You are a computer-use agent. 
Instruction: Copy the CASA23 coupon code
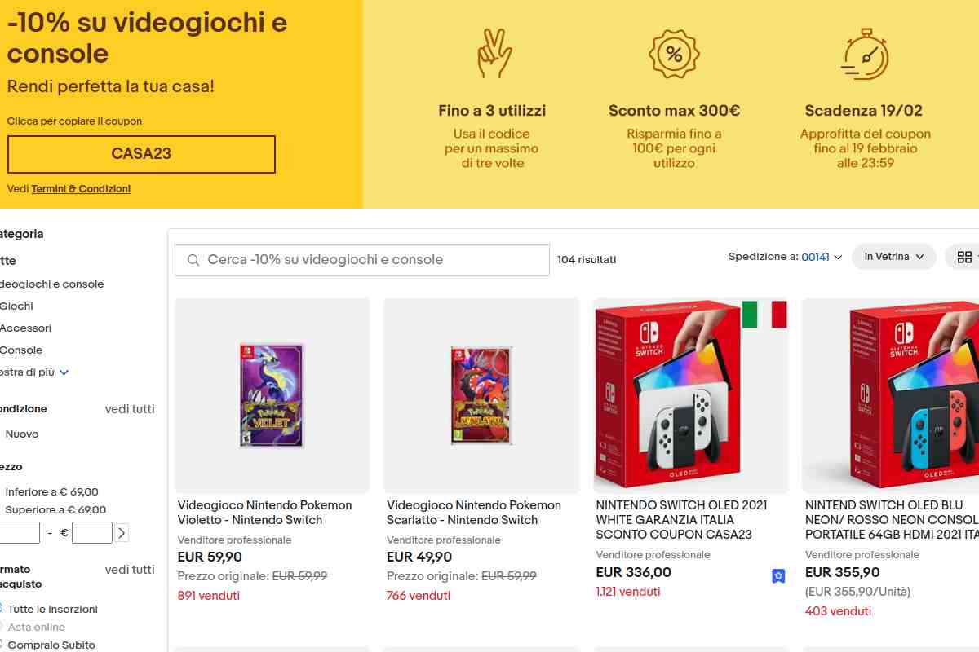[141, 154]
